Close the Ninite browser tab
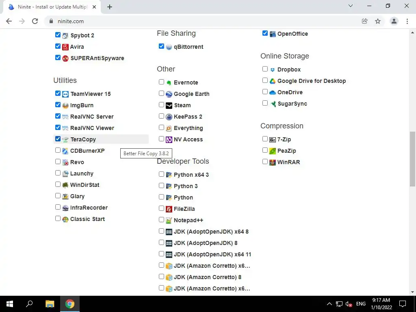Image resolution: width=416 pixels, height=312 pixels. pyautogui.click(x=94, y=7)
